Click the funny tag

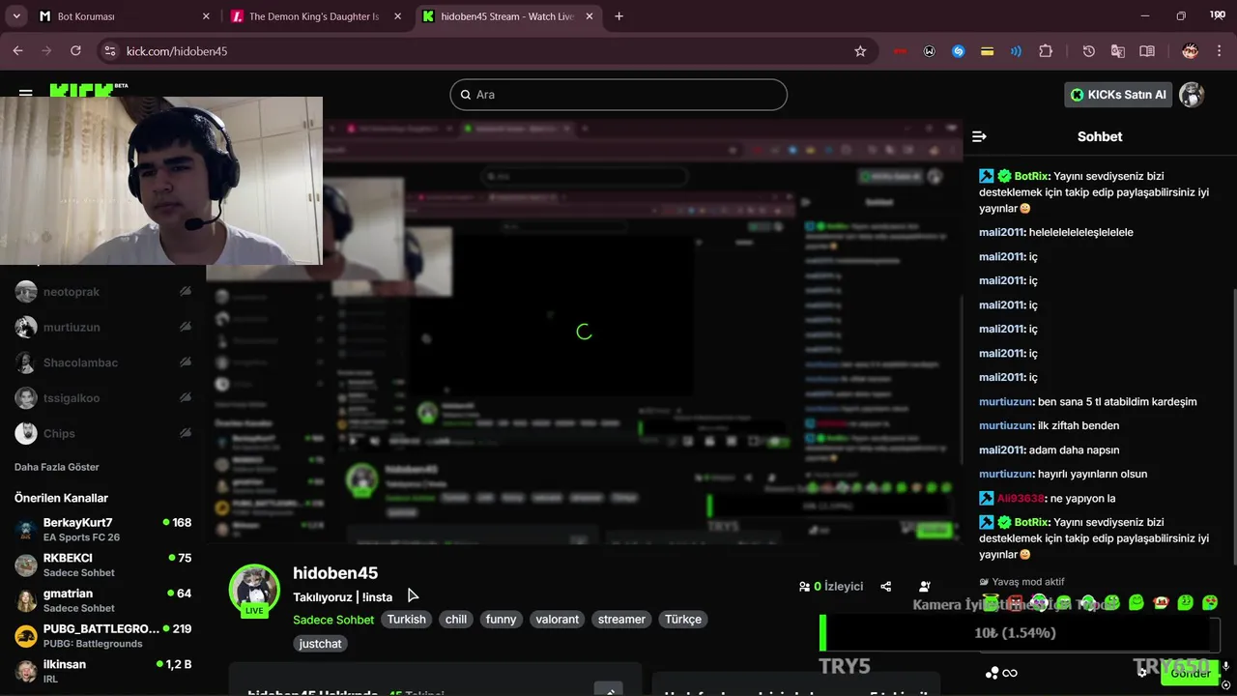click(501, 620)
